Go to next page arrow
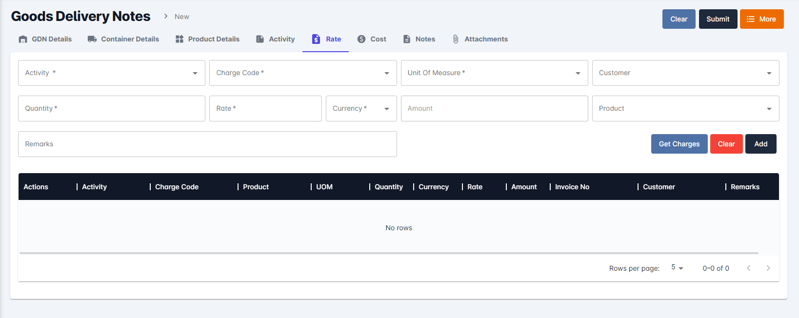 point(768,268)
